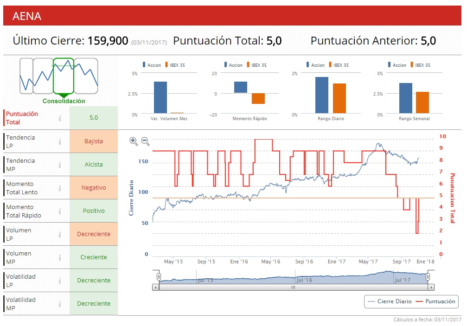Click the Puntuación Anterior heading text
Viewport: 467px width, 326px height.
[364, 41]
